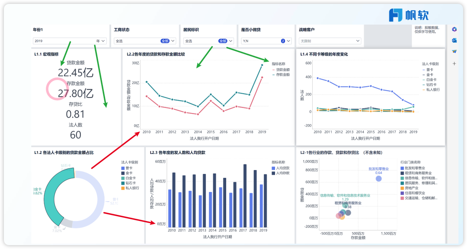Click the 2019 存款金额 data point
This screenshot has width=467, height=249.
coord(262,65)
